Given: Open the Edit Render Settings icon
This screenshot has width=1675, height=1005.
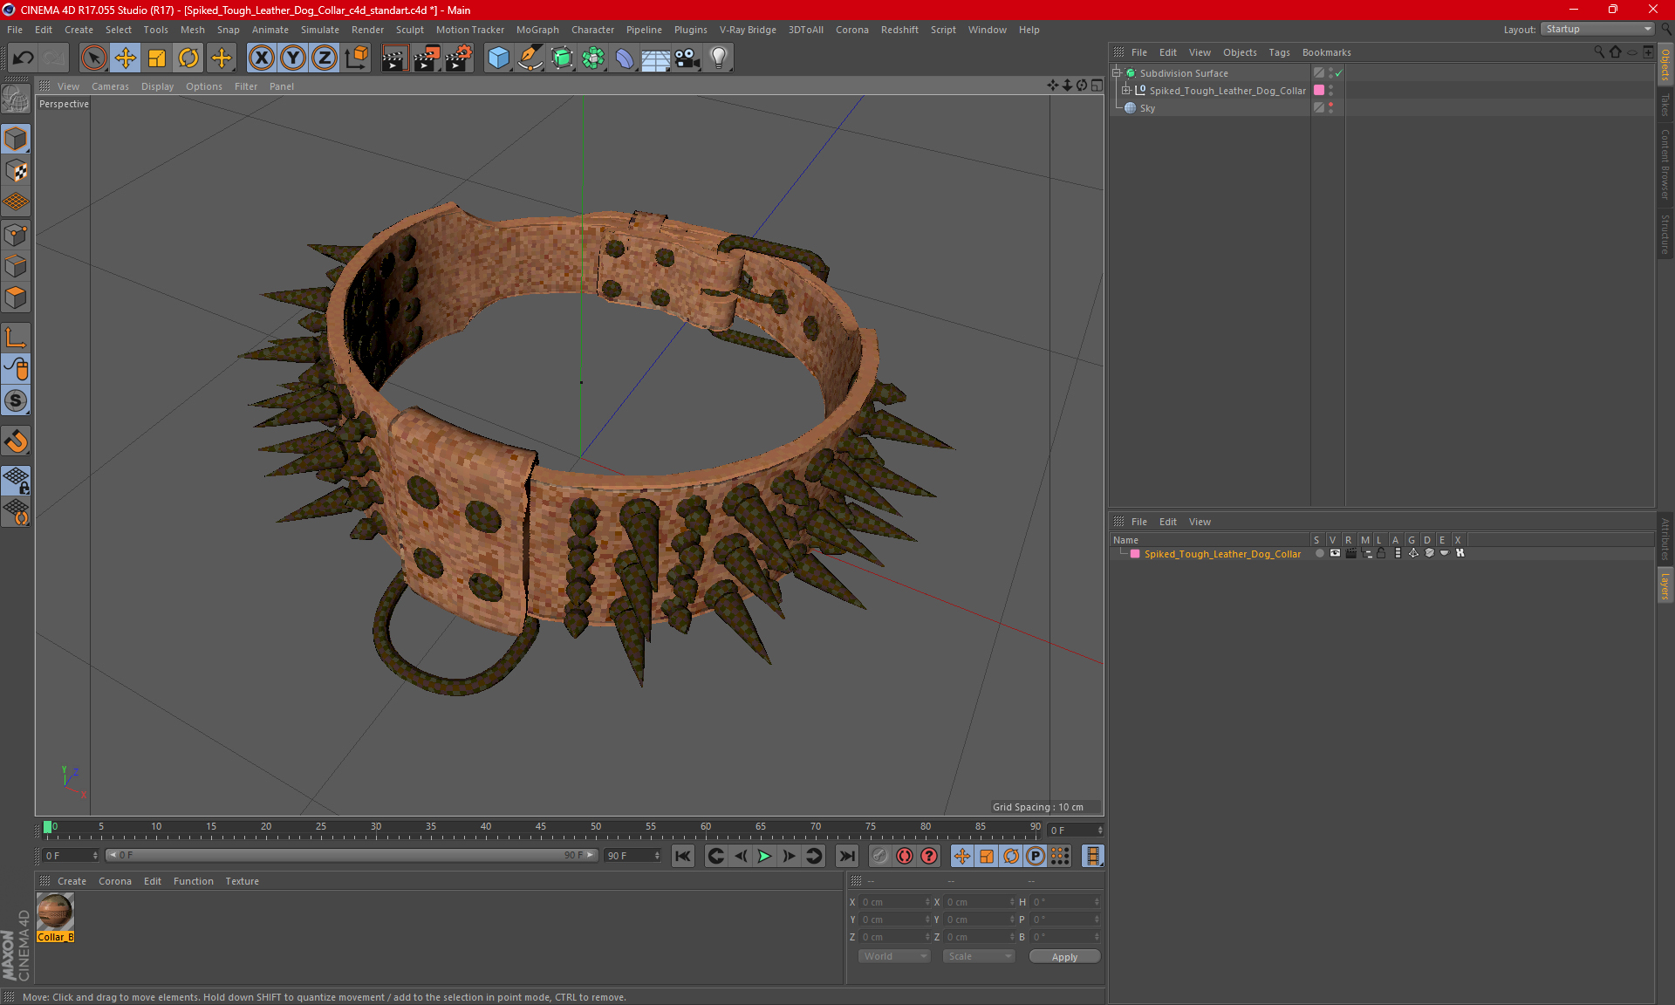Looking at the screenshot, I should 459,58.
